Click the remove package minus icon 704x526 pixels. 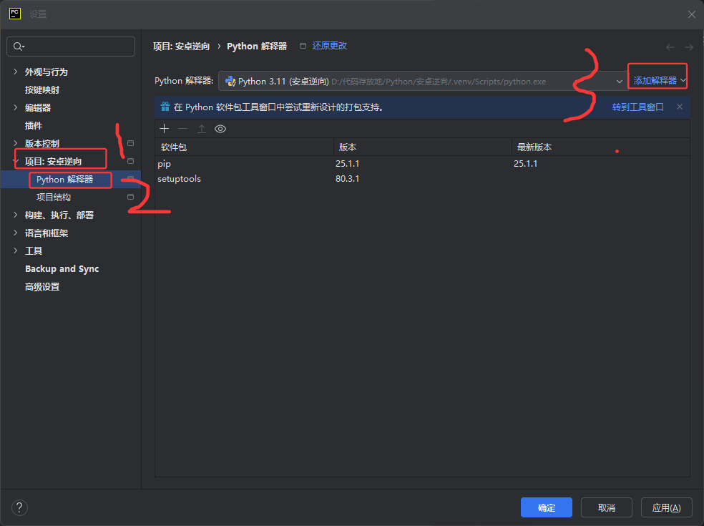pos(182,129)
